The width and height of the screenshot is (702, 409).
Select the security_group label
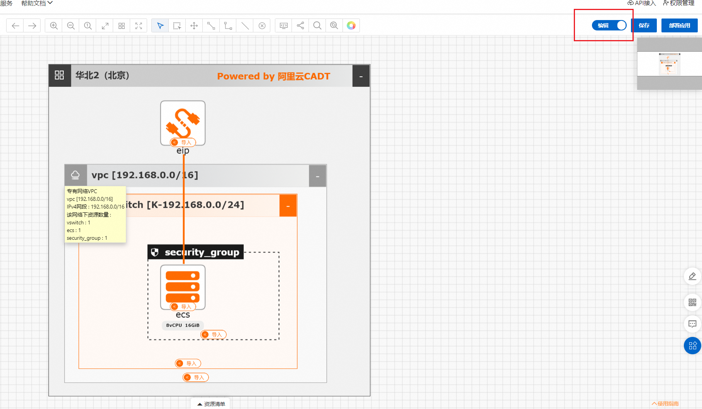[x=196, y=252]
